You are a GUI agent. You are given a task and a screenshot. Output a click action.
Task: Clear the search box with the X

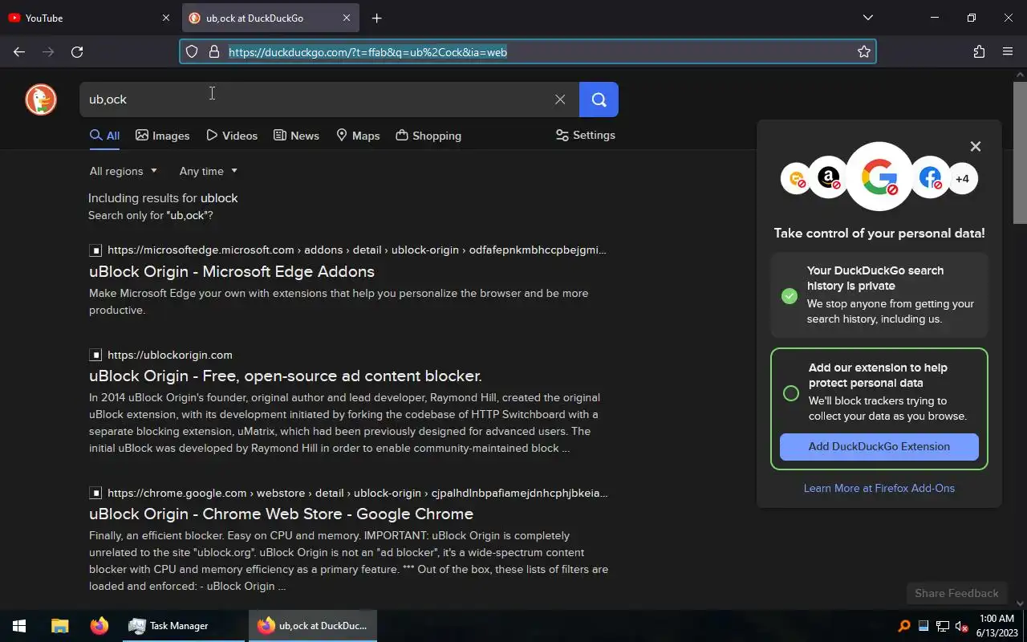click(560, 100)
